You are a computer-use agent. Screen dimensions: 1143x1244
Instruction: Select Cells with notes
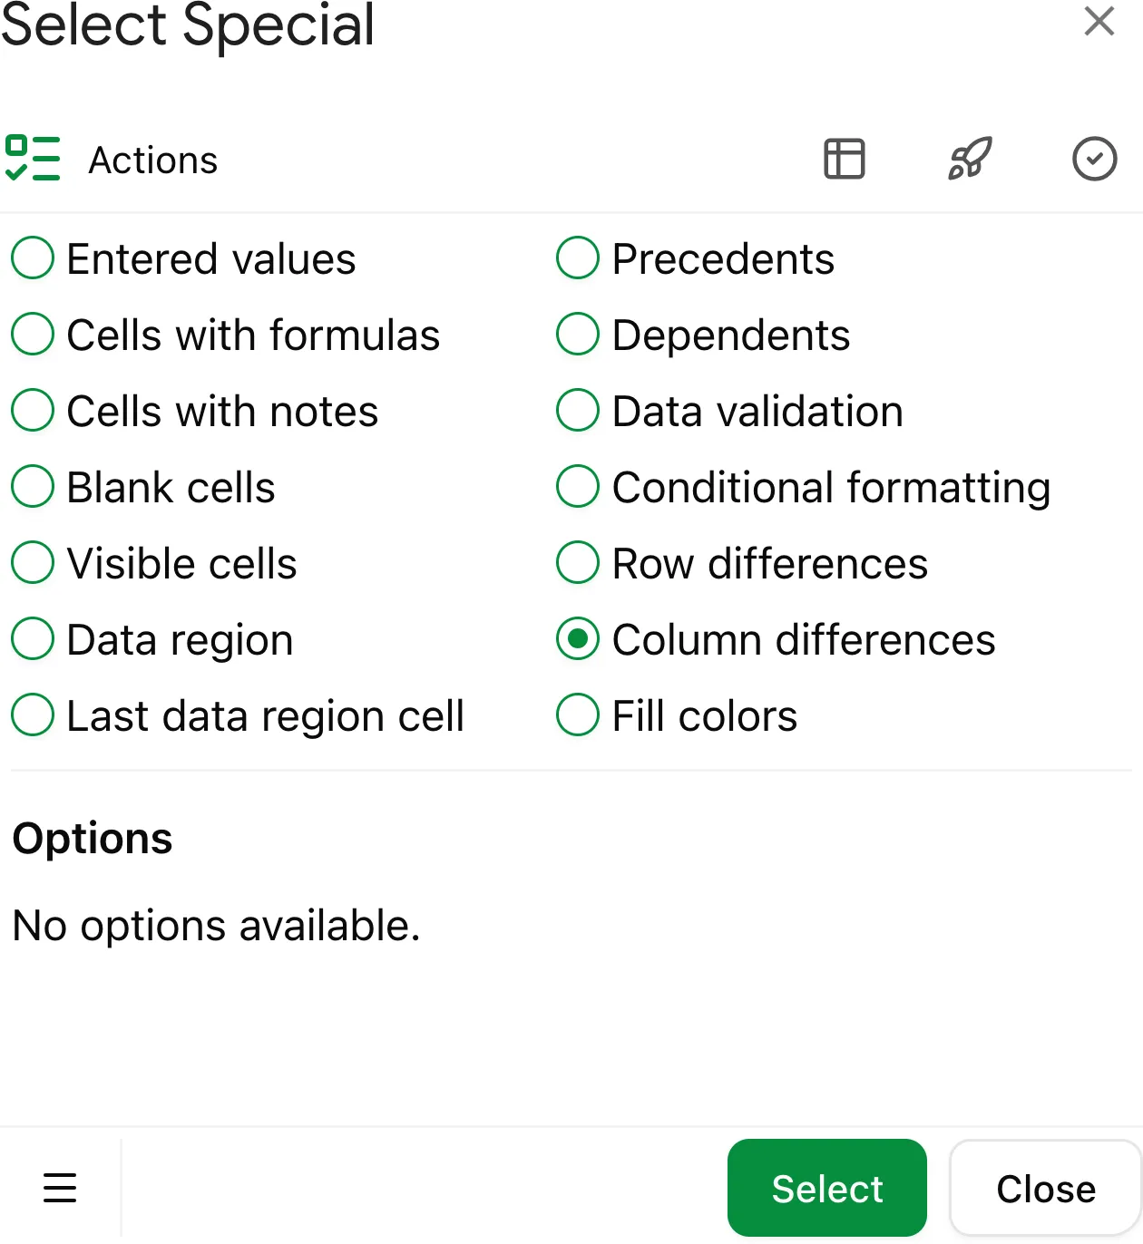click(32, 410)
